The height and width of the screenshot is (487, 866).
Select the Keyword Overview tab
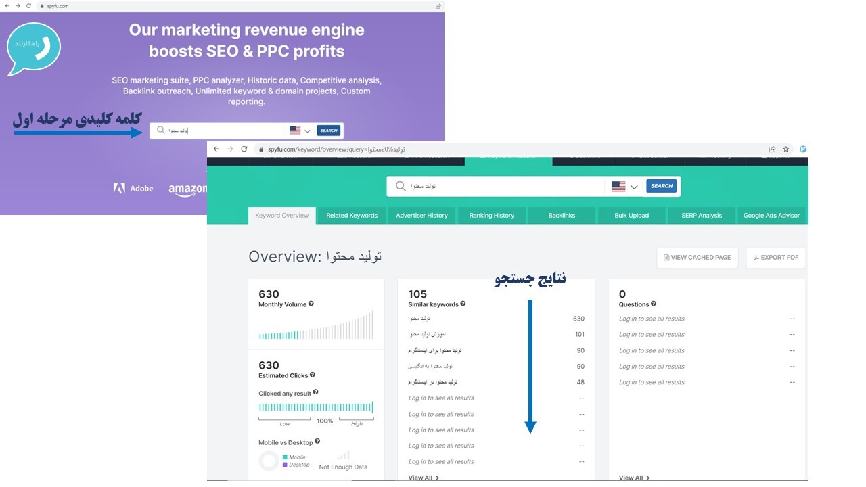click(x=282, y=216)
